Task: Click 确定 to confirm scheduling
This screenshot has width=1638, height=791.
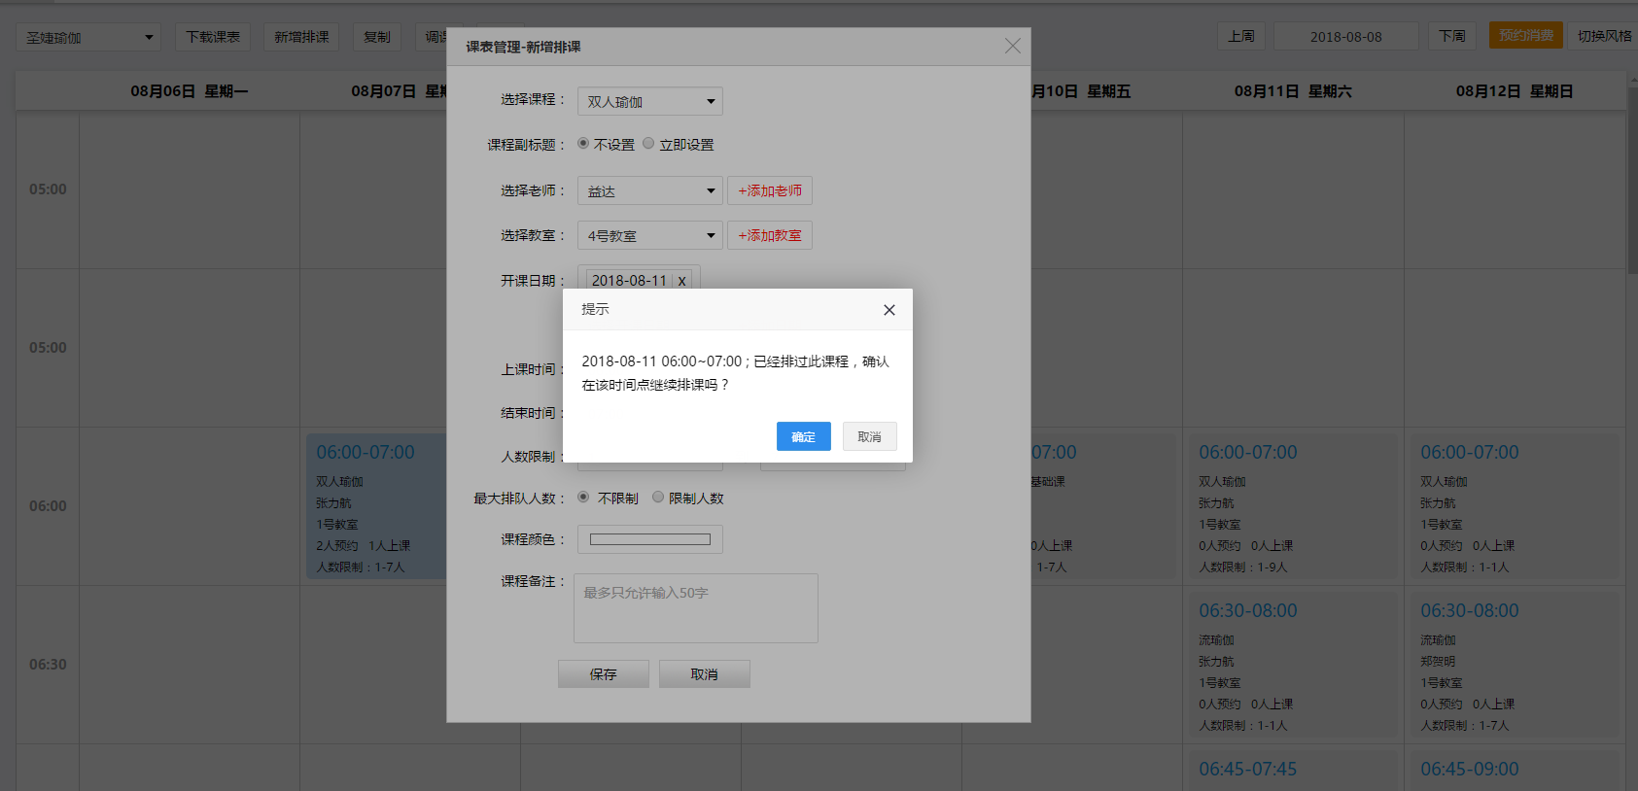Action: point(803,436)
